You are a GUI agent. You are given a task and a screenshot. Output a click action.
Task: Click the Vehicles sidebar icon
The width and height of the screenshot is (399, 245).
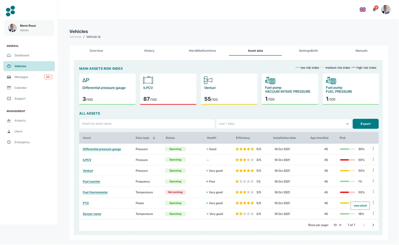9,66
